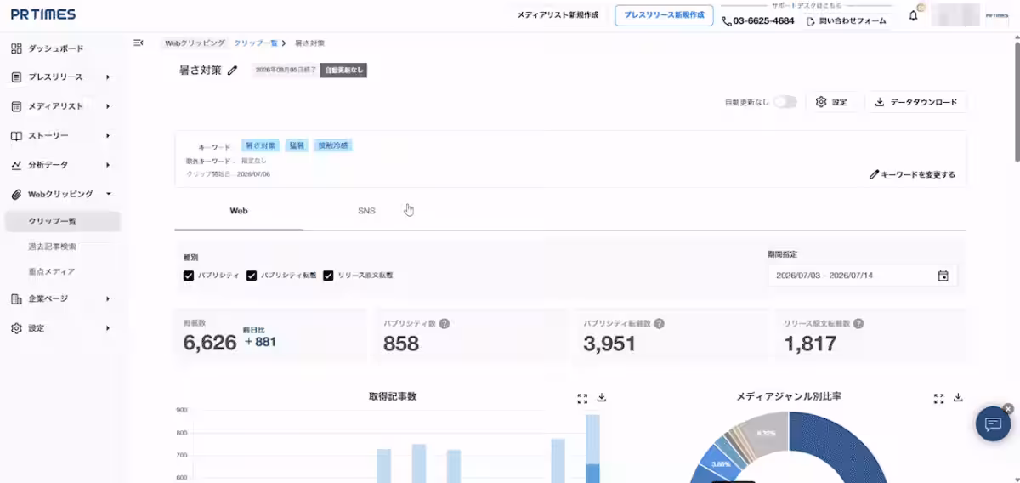Click the tallest bar in 取得記事数 chart
This screenshot has height=483, width=1020.
click(592, 448)
